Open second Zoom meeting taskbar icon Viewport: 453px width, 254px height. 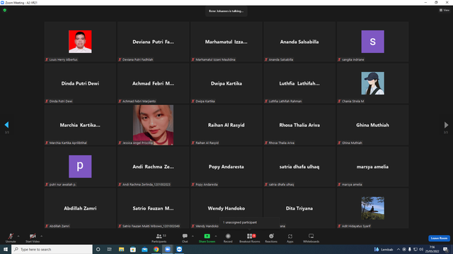(179, 249)
